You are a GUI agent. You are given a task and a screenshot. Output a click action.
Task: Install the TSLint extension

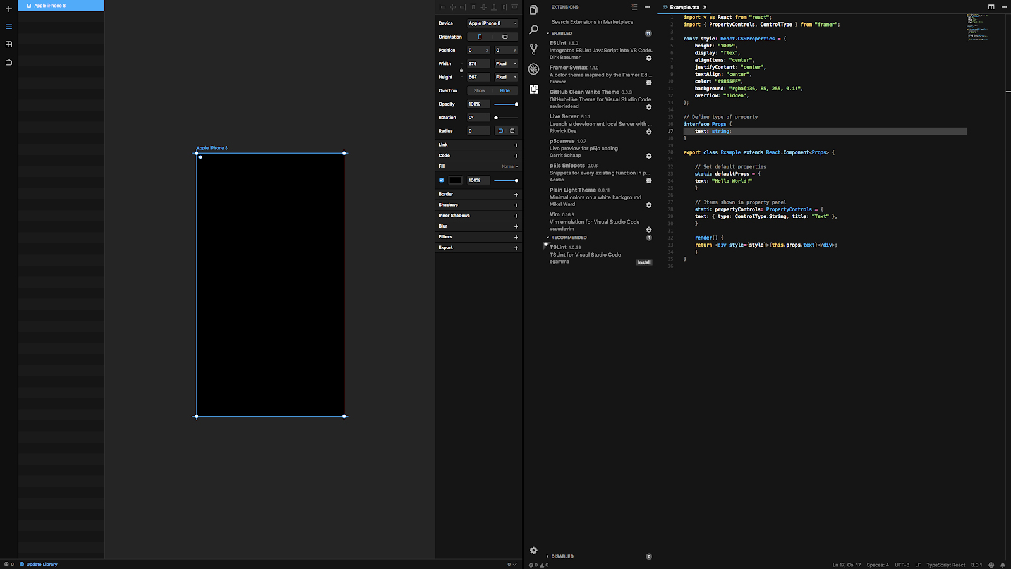(x=644, y=262)
